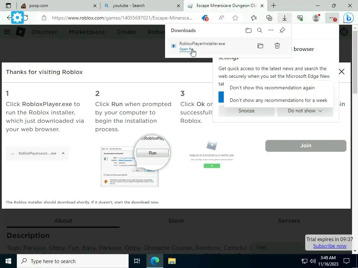Click the address bar URL field
The image size is (358, 268).
coord(122,18)
